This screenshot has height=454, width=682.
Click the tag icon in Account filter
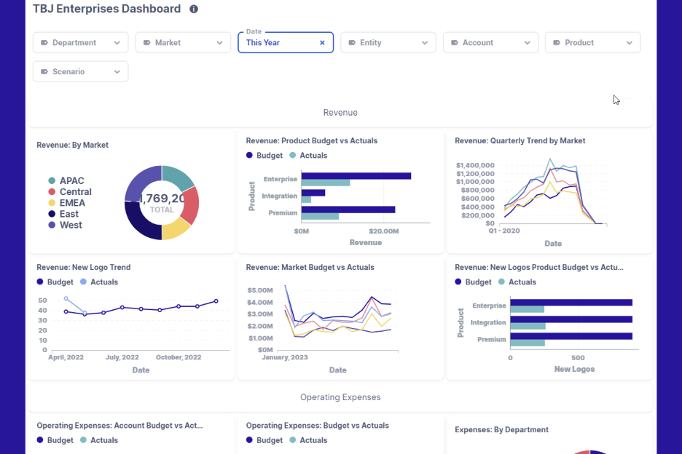455,43
